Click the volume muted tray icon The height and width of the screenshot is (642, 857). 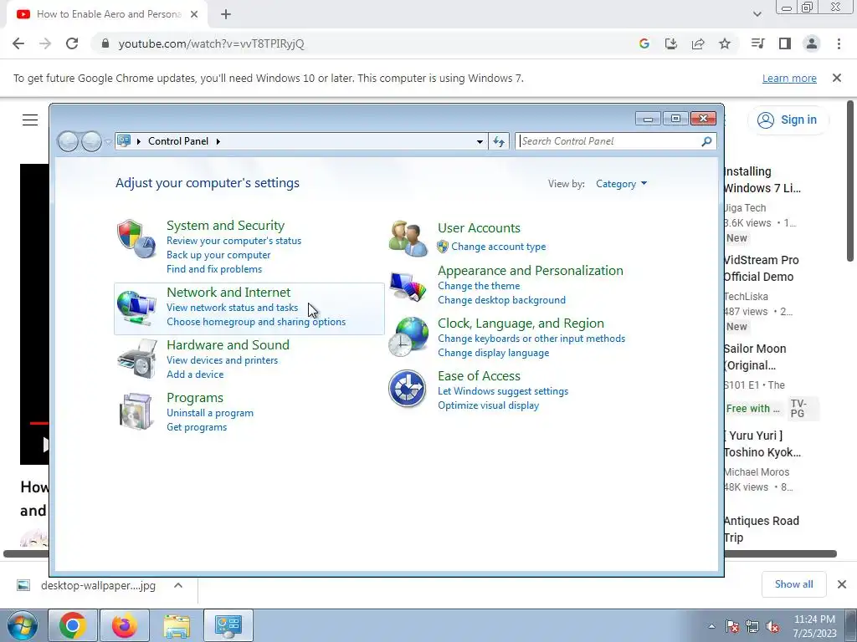click(x=772, y=627)
